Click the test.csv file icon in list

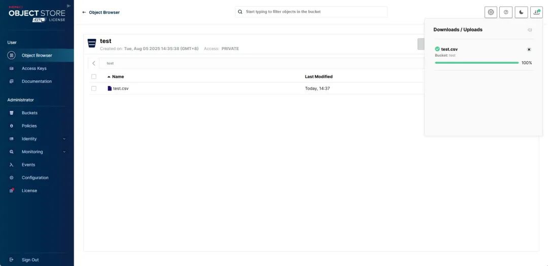pyautogui.click(x=110, y=88)
